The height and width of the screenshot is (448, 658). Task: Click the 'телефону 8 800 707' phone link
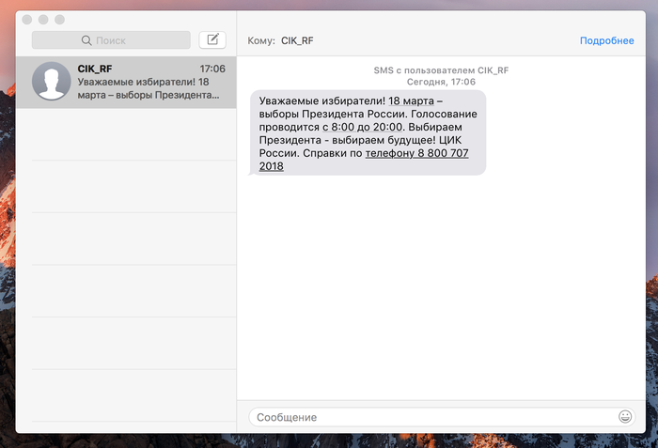click(x=416, y=153)
